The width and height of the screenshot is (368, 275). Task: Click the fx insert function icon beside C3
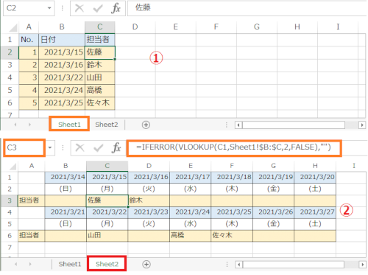(x=116, y=147)
